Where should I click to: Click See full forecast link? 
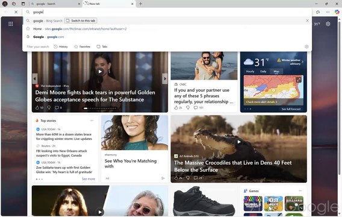click(x=291, y=109)
